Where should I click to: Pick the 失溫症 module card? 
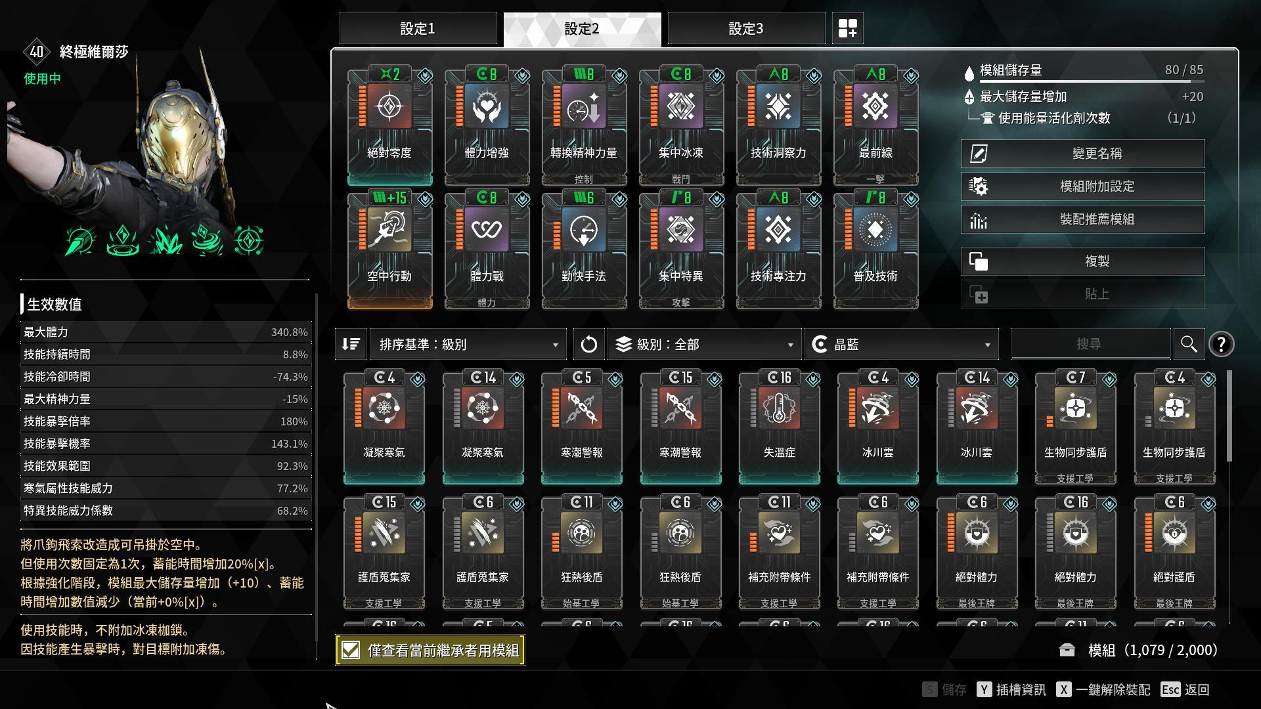click(x=779, y=427)
